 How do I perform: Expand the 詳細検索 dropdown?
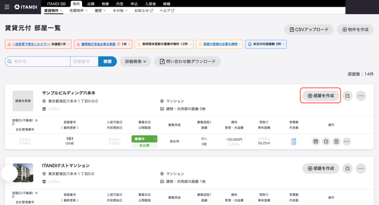[135, 62]
